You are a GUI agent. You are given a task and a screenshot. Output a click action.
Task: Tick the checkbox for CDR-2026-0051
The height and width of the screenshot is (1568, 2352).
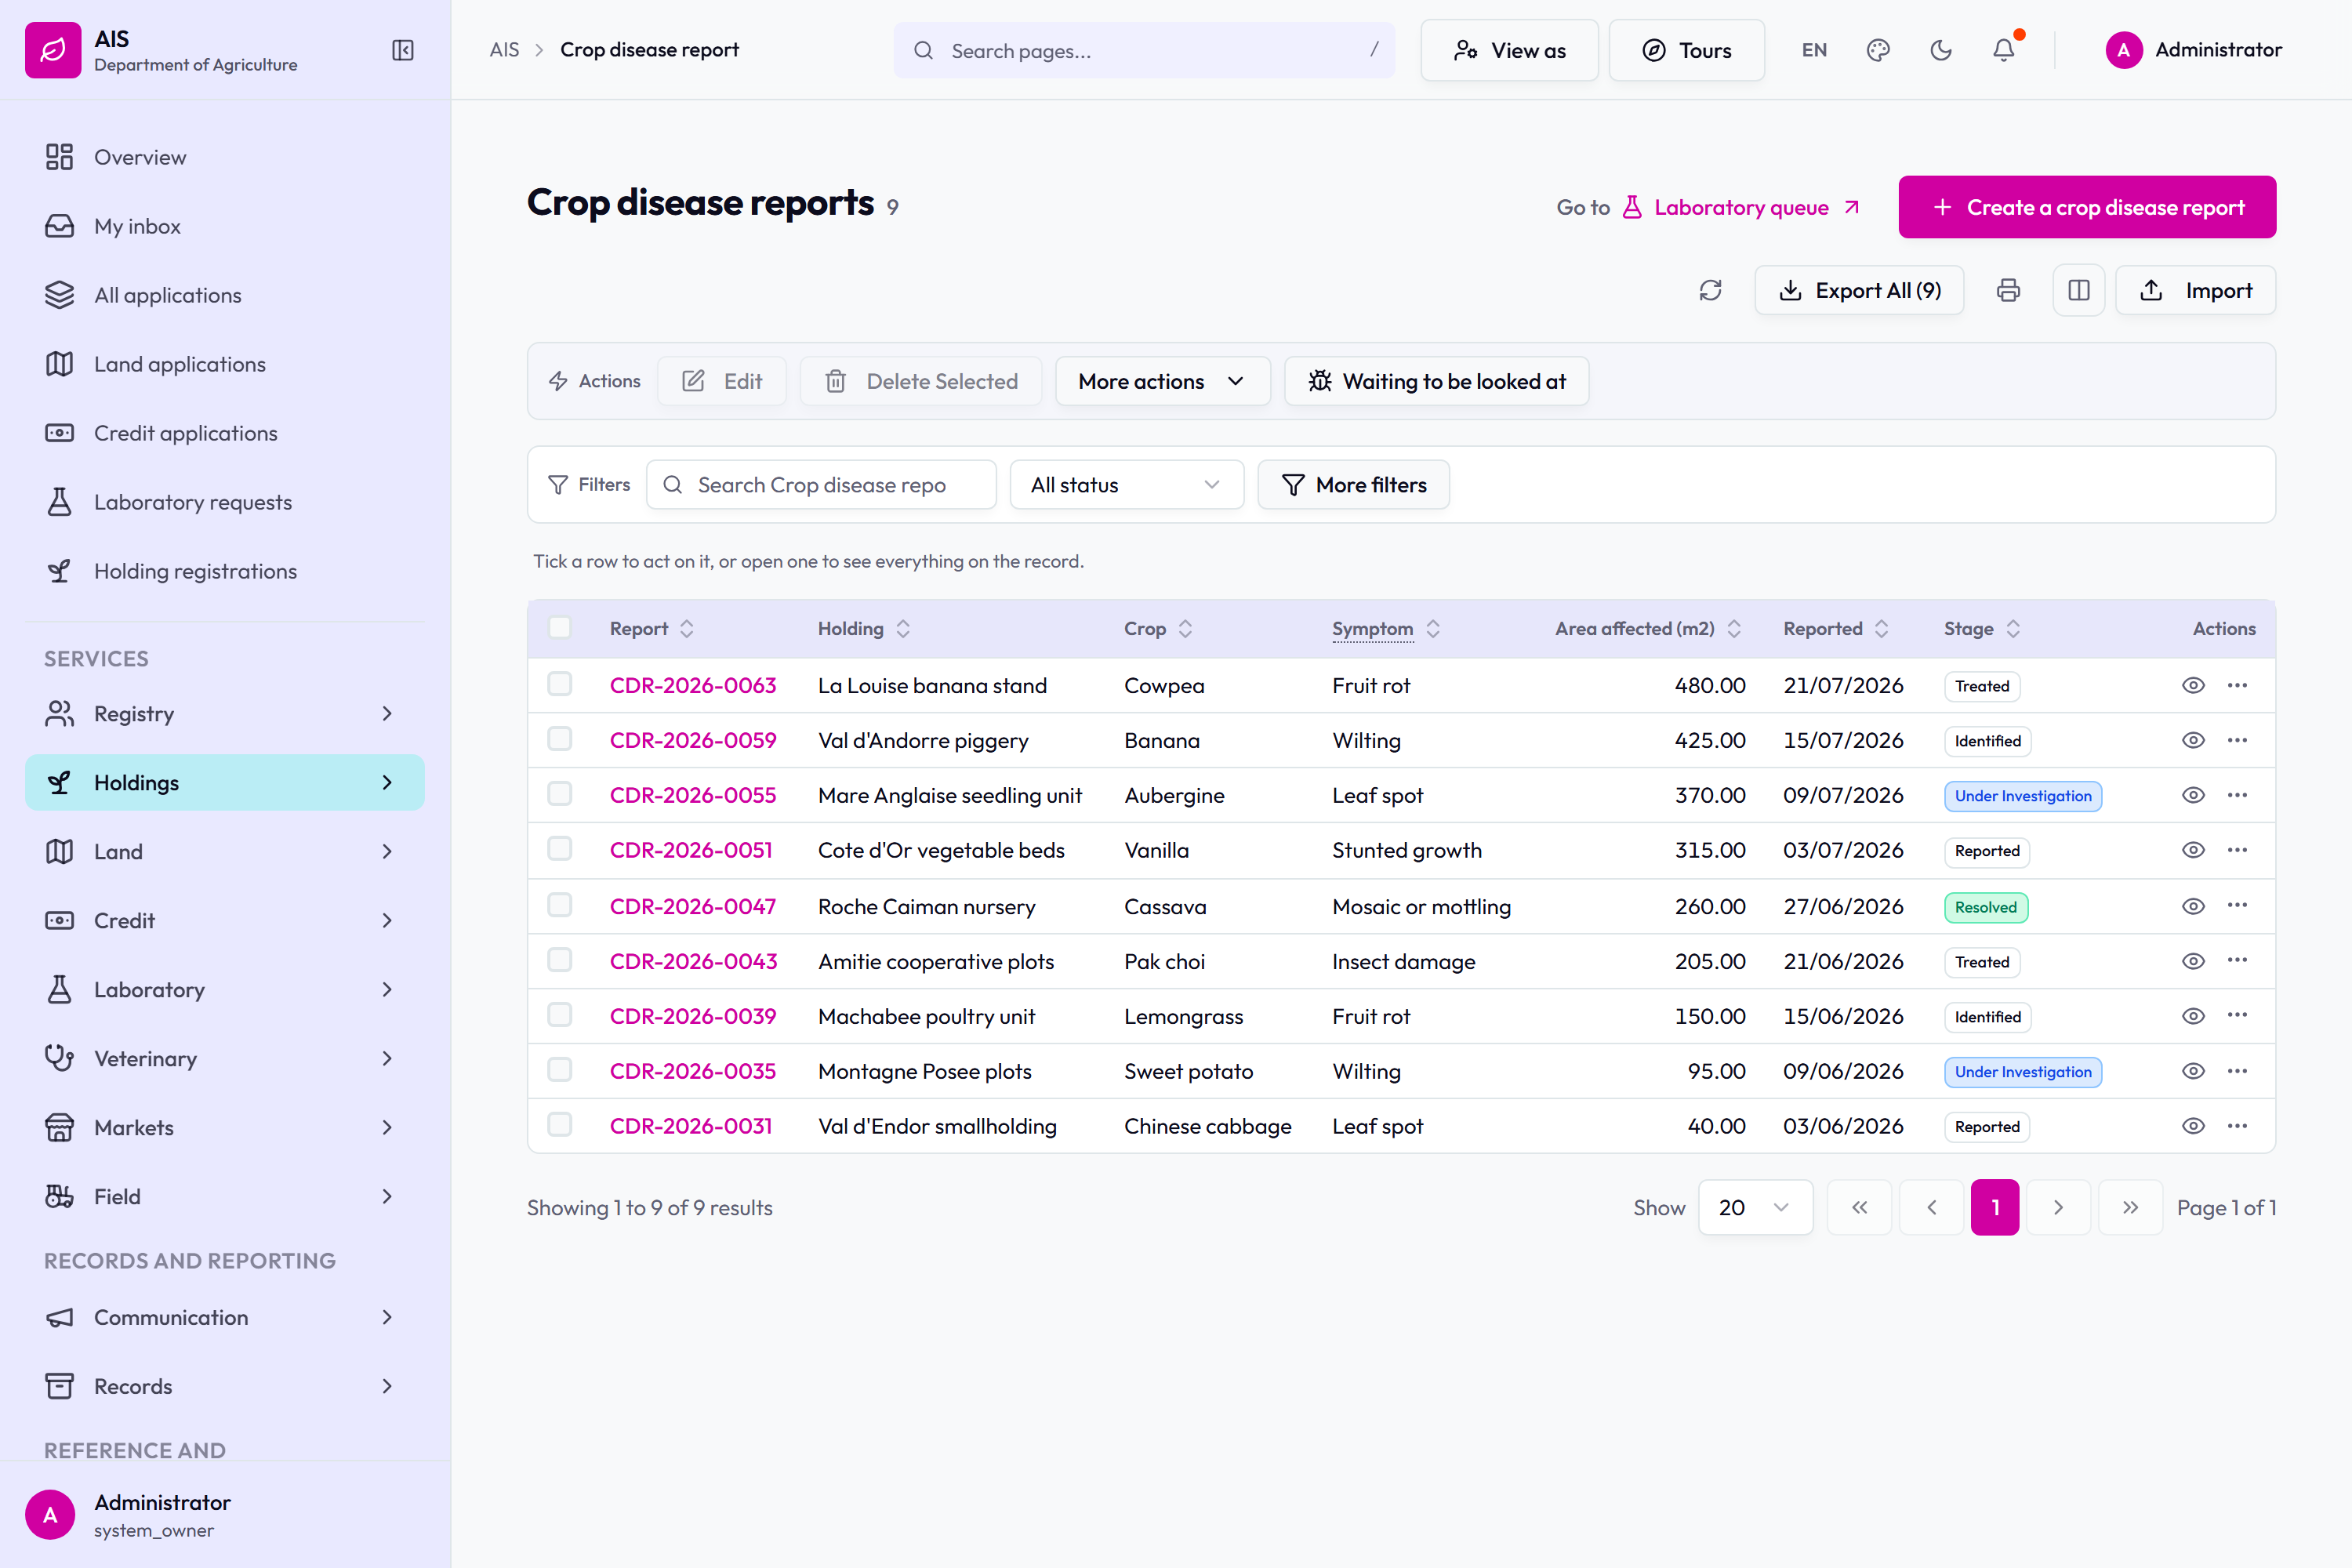[560, 849]
